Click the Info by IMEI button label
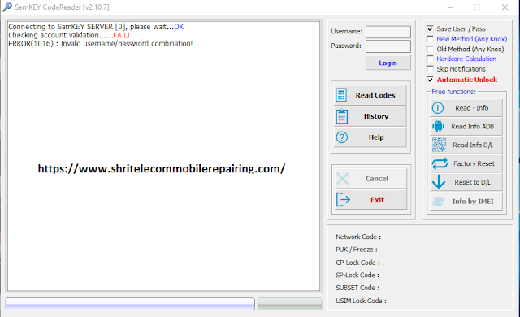Viewport: 520px width, 317px height. [473, 202]
